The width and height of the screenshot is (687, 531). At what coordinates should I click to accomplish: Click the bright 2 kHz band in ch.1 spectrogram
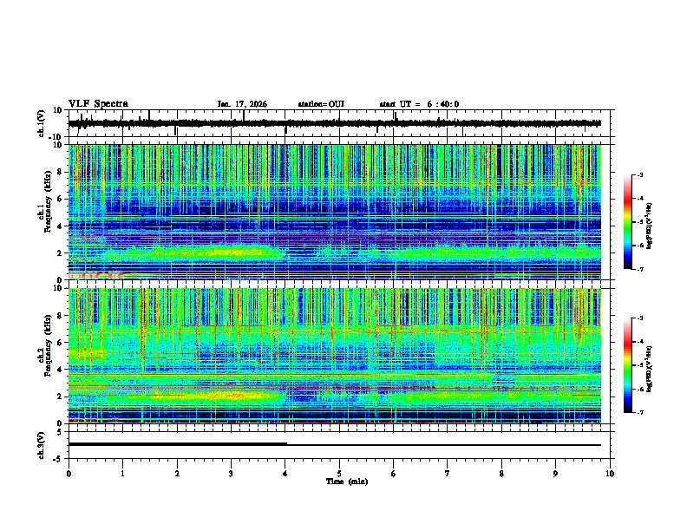click(x=219, y=252)
